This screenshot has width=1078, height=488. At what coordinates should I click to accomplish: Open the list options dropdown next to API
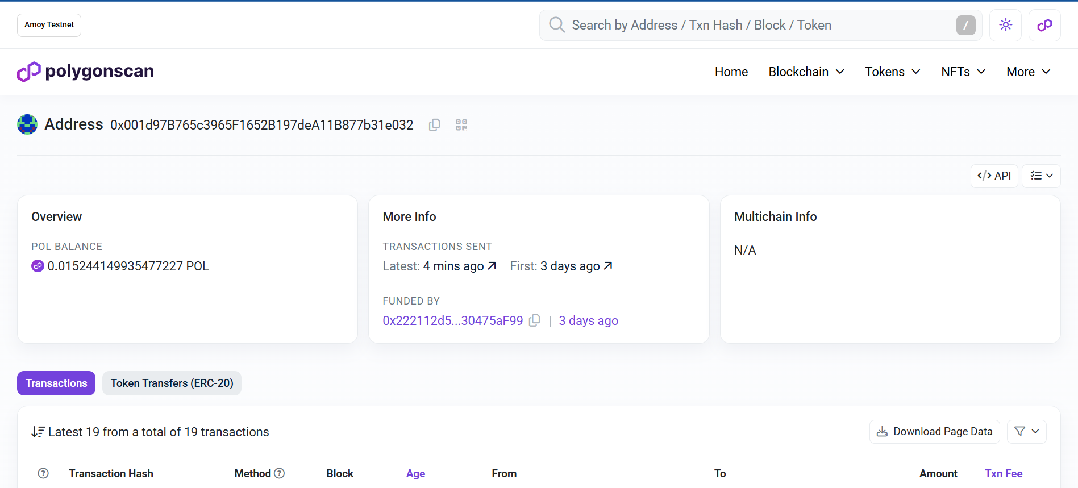1041,176
